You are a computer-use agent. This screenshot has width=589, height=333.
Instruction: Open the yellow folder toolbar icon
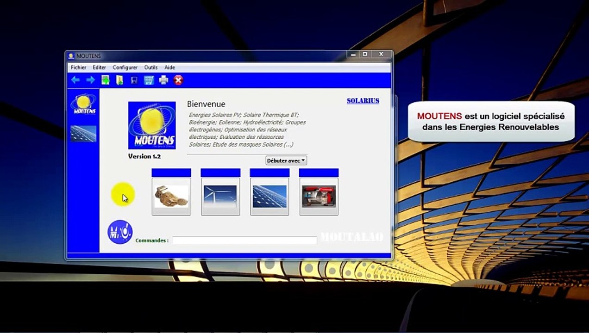click(x=119, y=80)
